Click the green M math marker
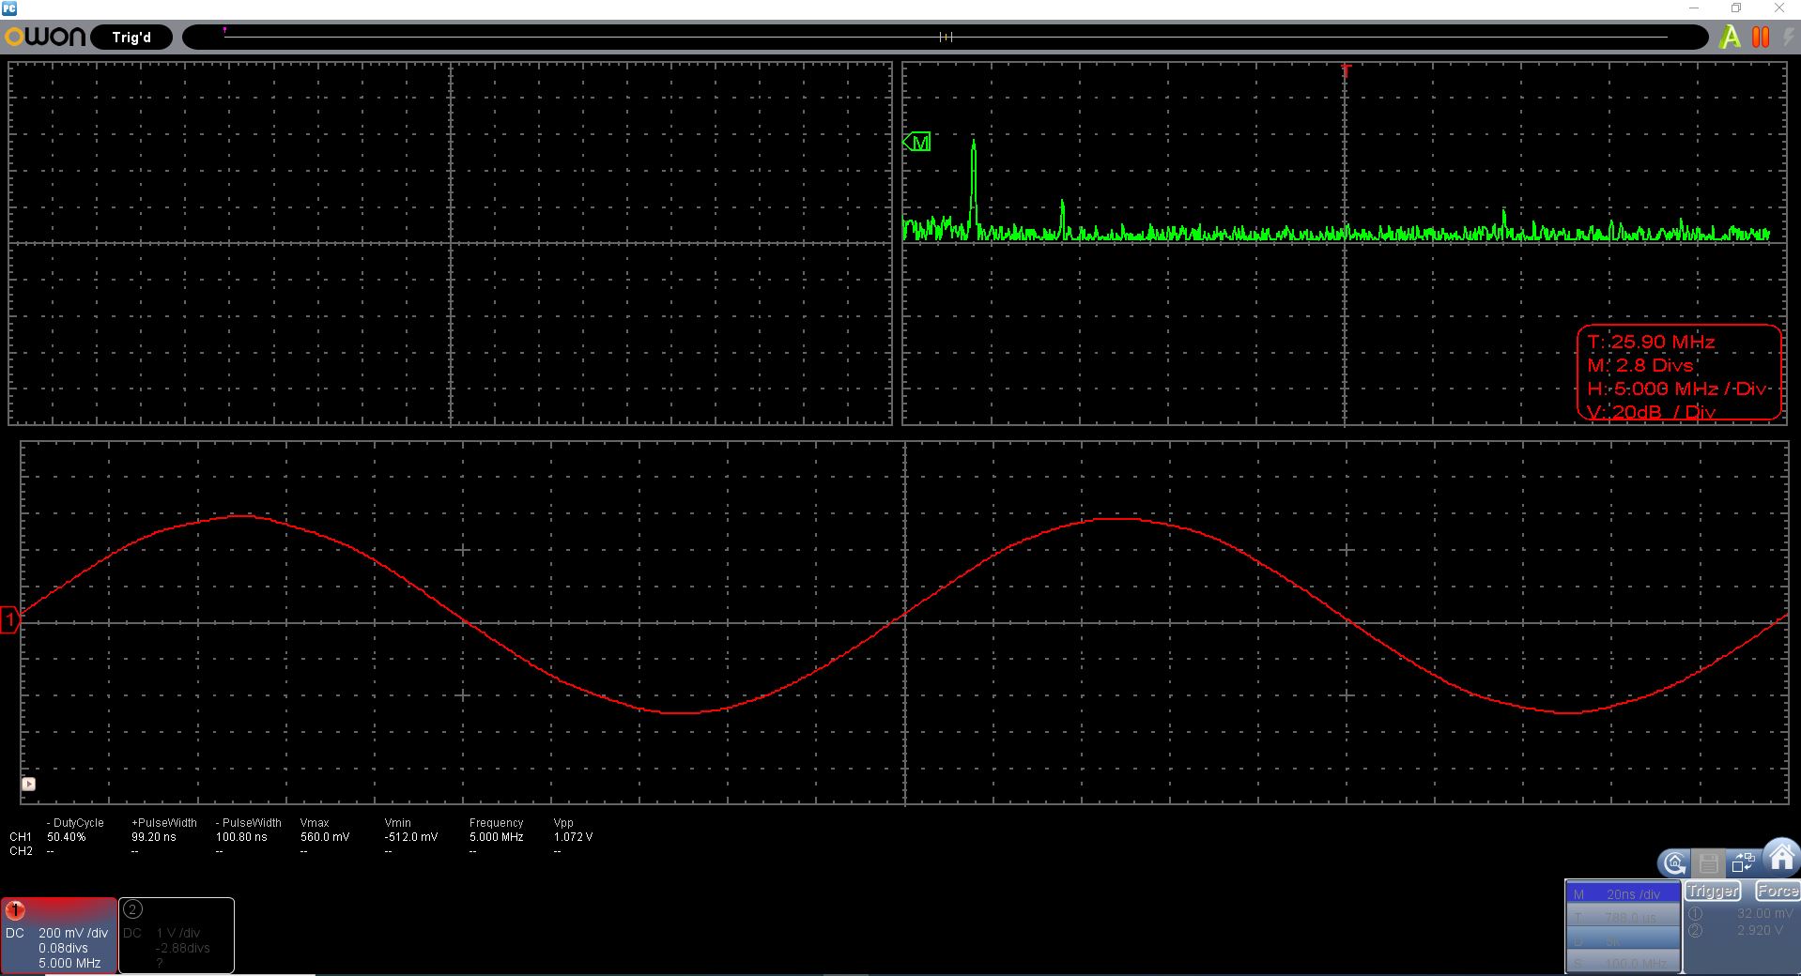Viewport: 1801px width, 976px height. pos(917,143)
